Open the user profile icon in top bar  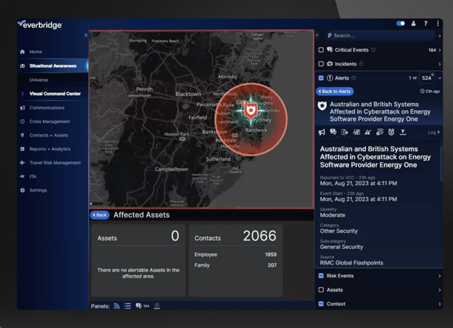pyautogui.click(x=414, y=24)
